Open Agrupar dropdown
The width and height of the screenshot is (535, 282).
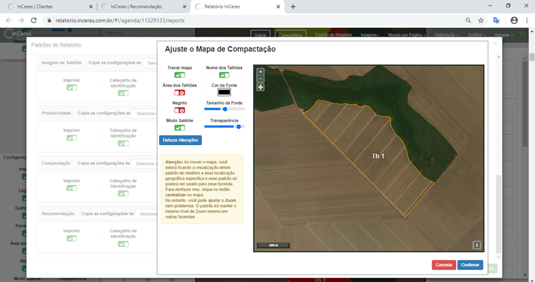coord(503,35)
